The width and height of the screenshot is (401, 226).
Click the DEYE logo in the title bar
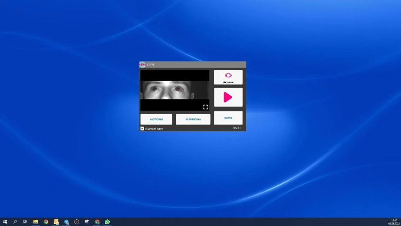pyautogui.click(x=143, y=65)
